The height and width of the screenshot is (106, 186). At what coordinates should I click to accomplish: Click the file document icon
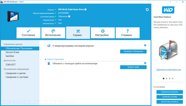coord(49,64)
